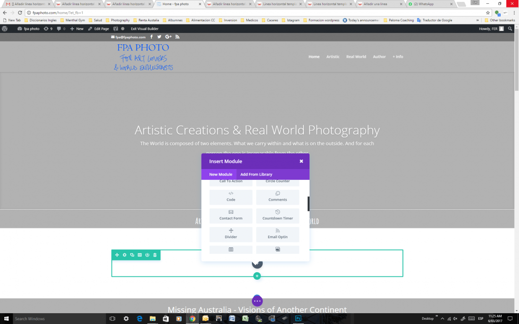Change row column structure icon
Image resolution: width=519 pixels, height=324 pixels.
coord(140,255)
